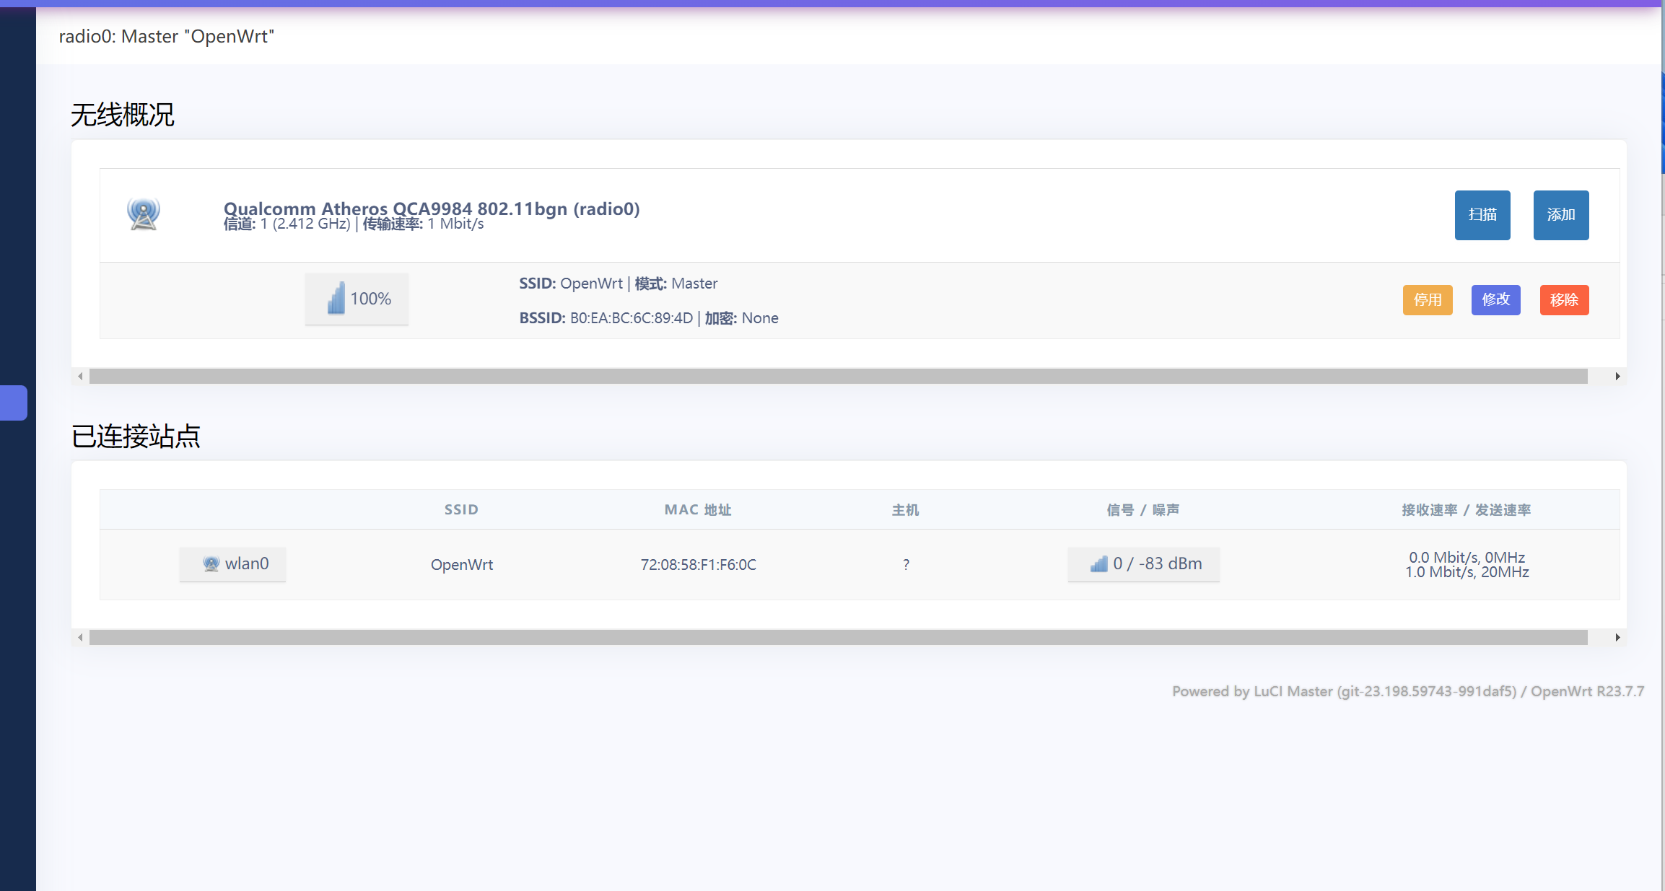Screen dimensions: 1665x891
Task: Click right arrow of connected stations scrollbar
Action: pyautogui.click(x=1617, y=638)
